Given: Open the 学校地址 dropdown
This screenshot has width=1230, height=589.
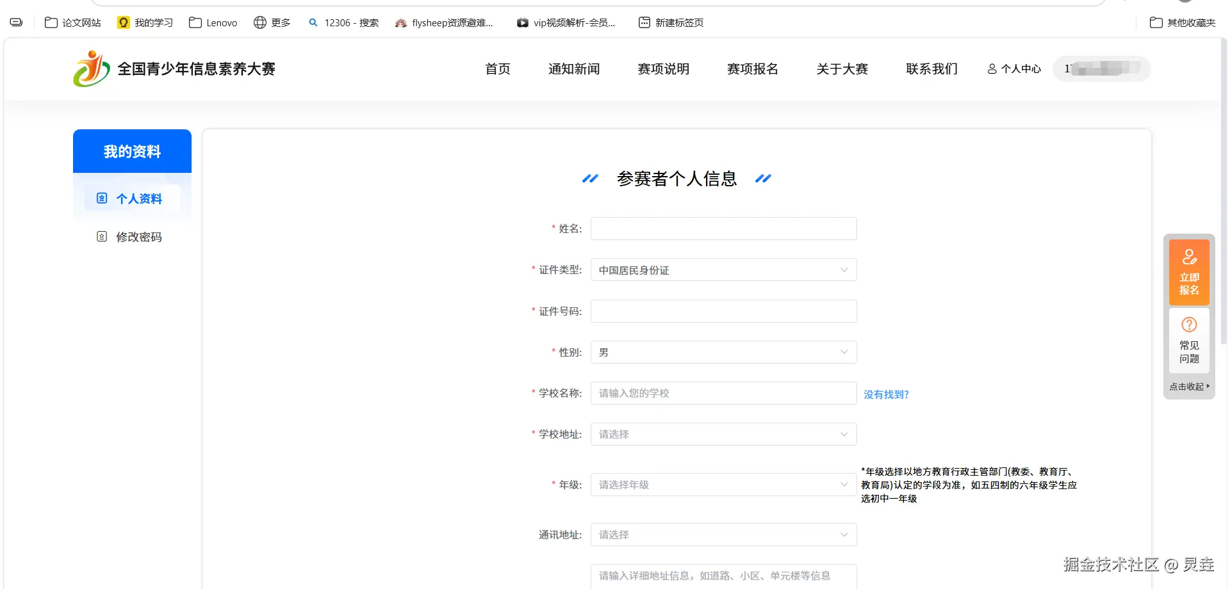Looking at the screenshot, I should tap(723, 434).
